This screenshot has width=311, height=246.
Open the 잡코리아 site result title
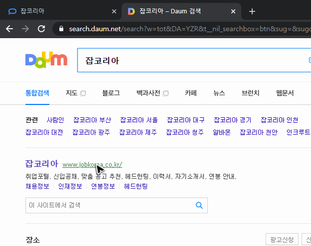[41, 164]
